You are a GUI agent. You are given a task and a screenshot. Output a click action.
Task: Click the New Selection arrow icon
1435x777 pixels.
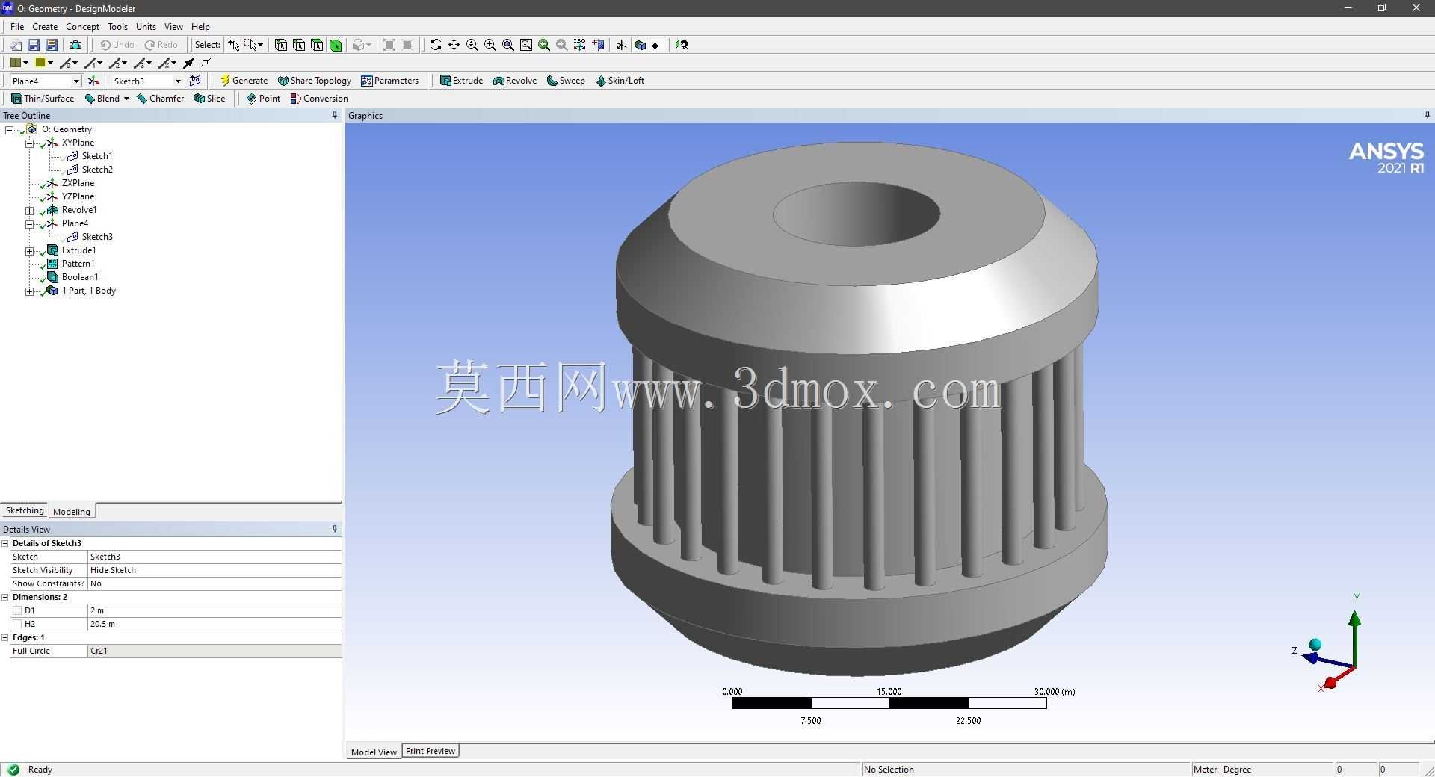coord(234,45)
